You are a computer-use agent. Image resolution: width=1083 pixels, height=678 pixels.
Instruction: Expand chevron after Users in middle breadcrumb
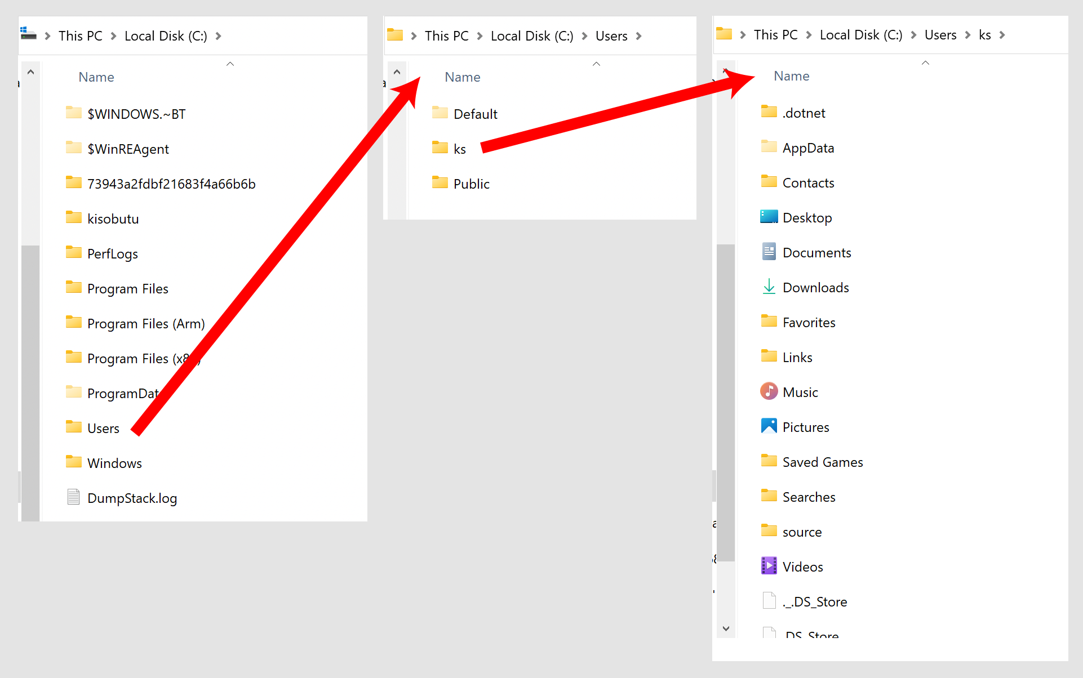pos(638,36)
